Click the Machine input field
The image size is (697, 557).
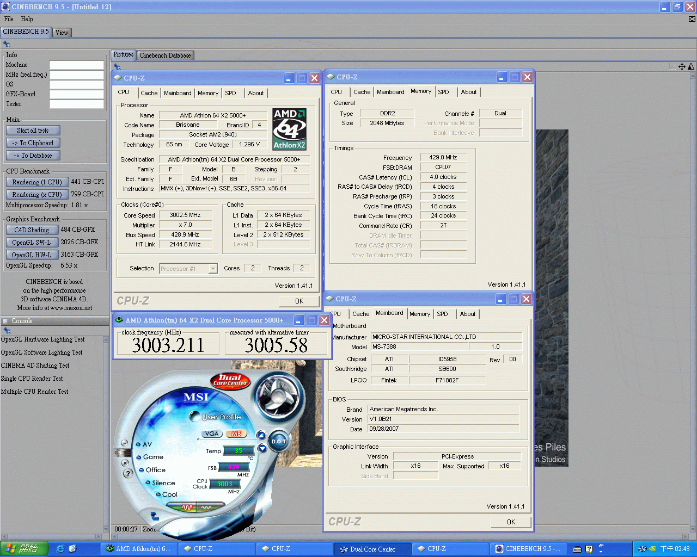pyautogui.click(x=77, y=65)
